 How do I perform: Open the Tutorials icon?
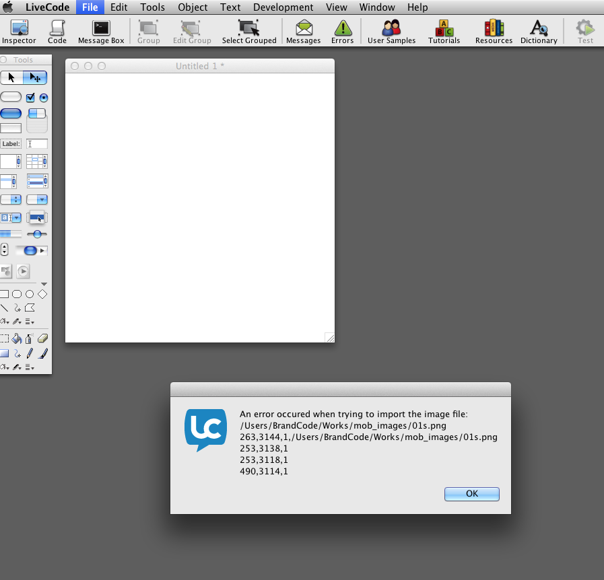444,32
